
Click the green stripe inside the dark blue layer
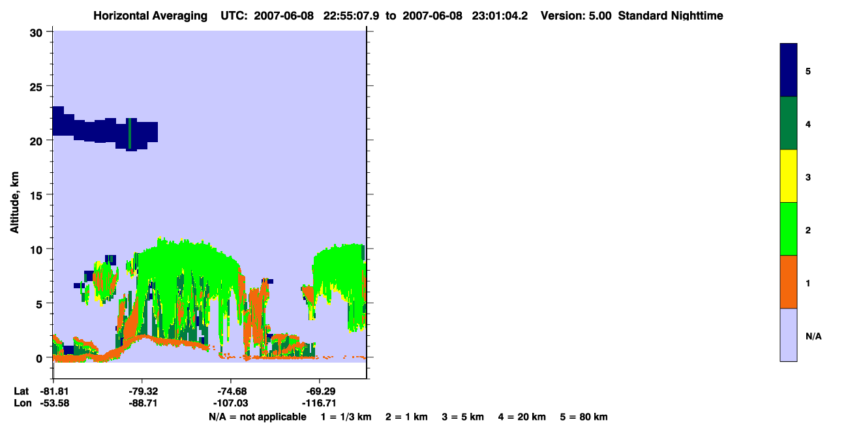click(x=130, y=134)
